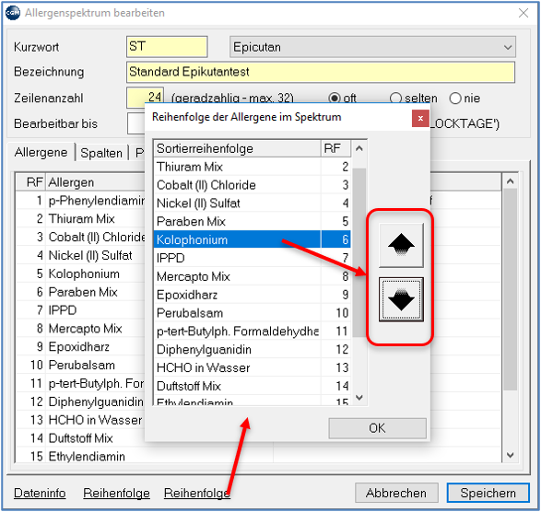Viewport: 541px width, 512px height.
Task: Select row 5 'Kolophonium' in main list
Action: [x=80, y=273]
